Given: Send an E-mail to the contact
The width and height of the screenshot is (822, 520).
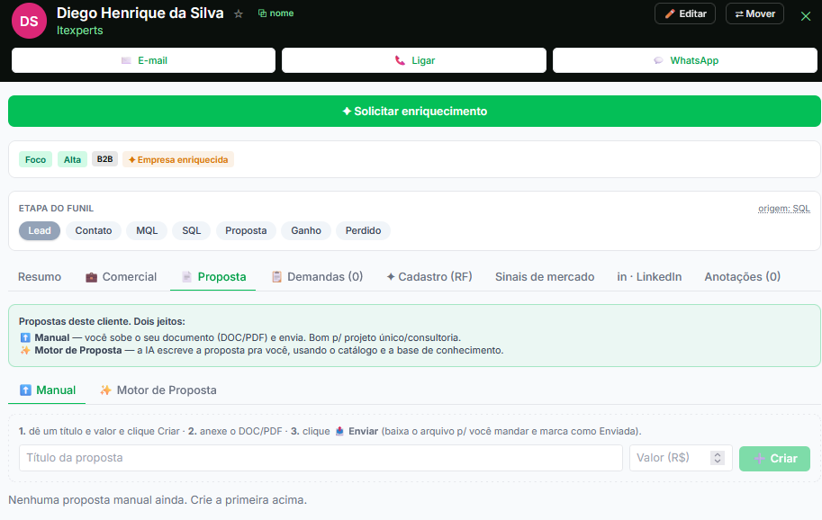Looking at the screenshot, I should coord(144,60).
